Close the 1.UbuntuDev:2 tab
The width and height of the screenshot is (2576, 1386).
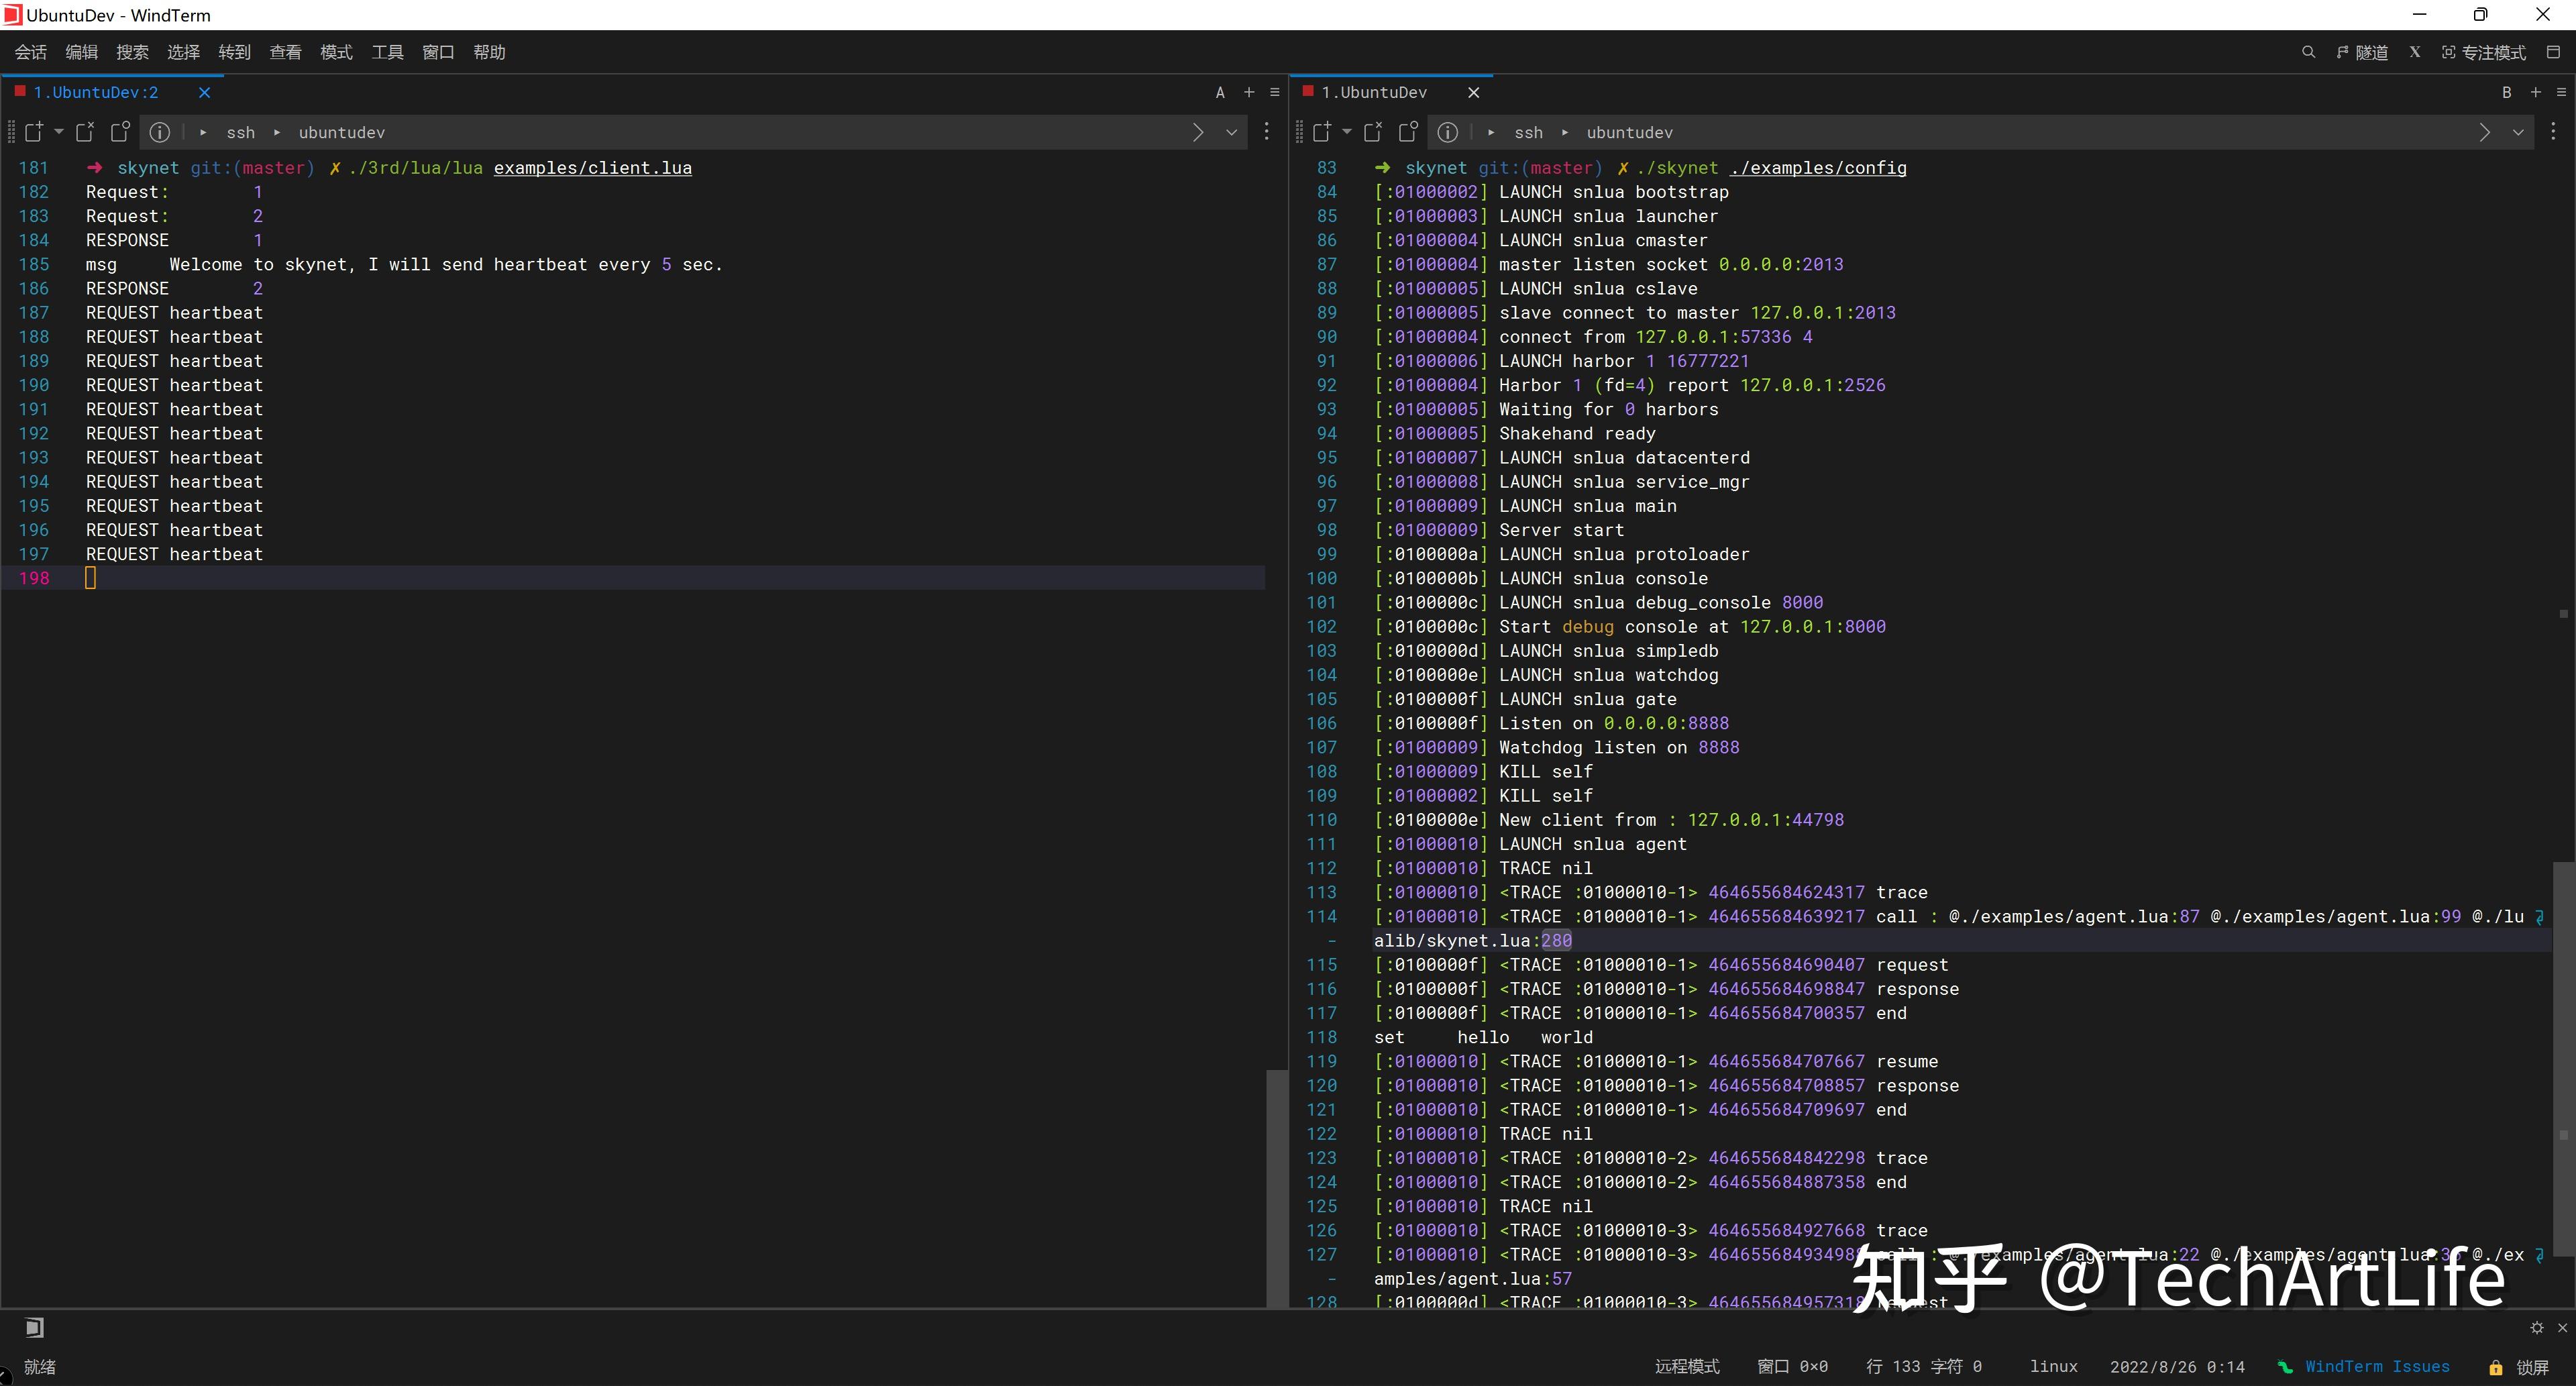click(204, 92)
